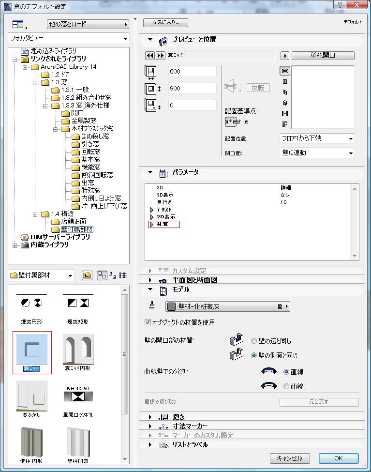This screenshot has height=472, width=371.
Task: Switch to large icons thumbnail view
Action: tap(102, 275)
